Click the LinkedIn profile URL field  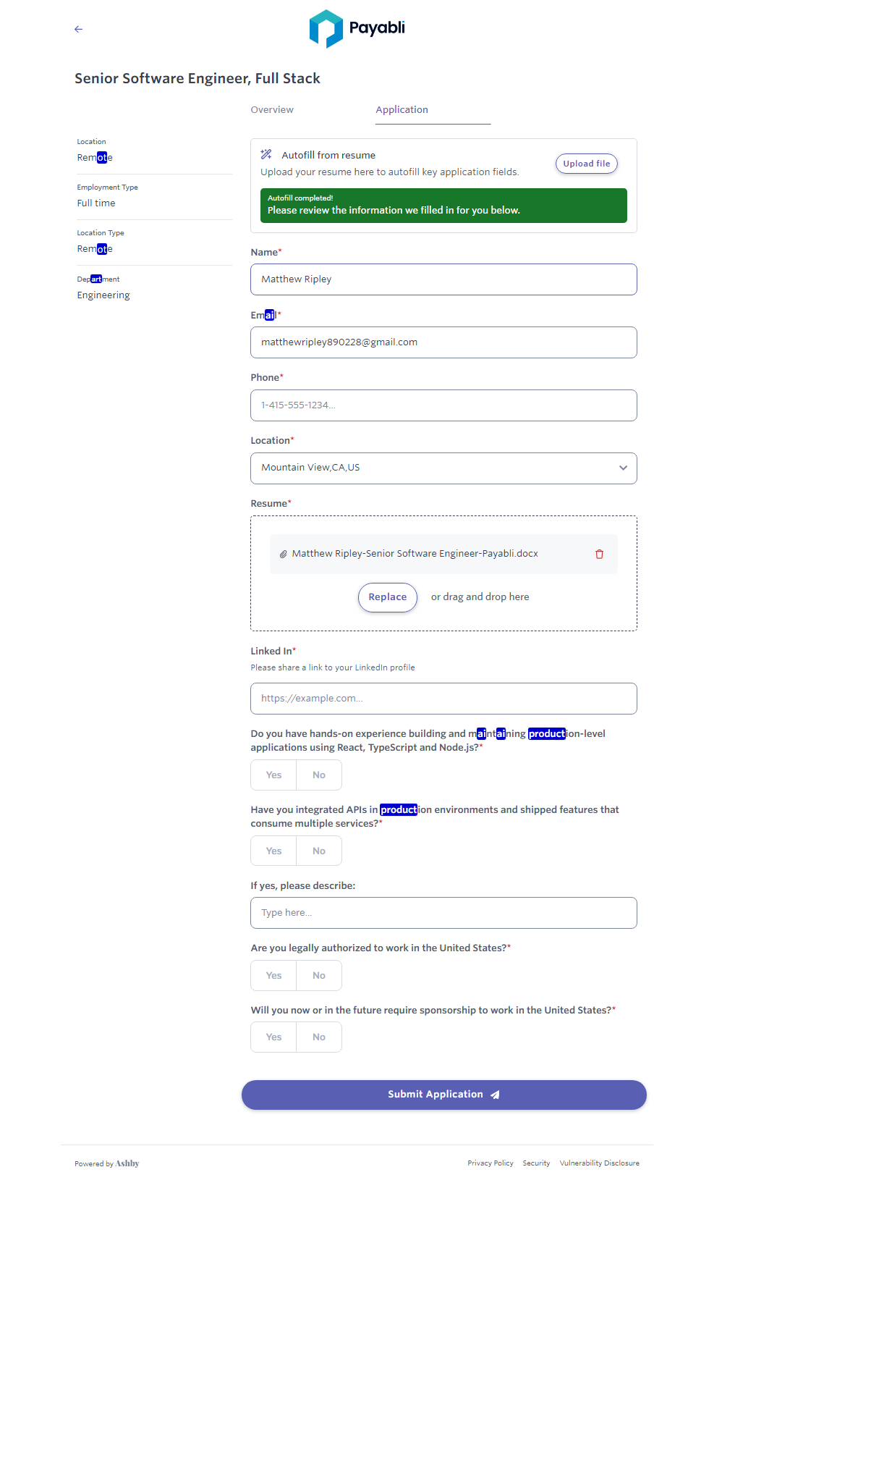(443, 699)
